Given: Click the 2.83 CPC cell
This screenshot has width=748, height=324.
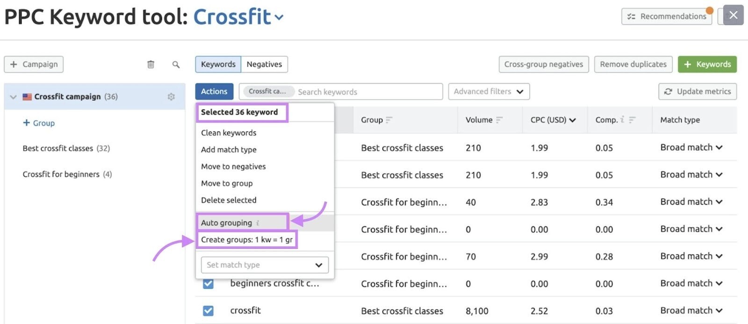Looking at the screenshot, I should click(x=539, y=202).
